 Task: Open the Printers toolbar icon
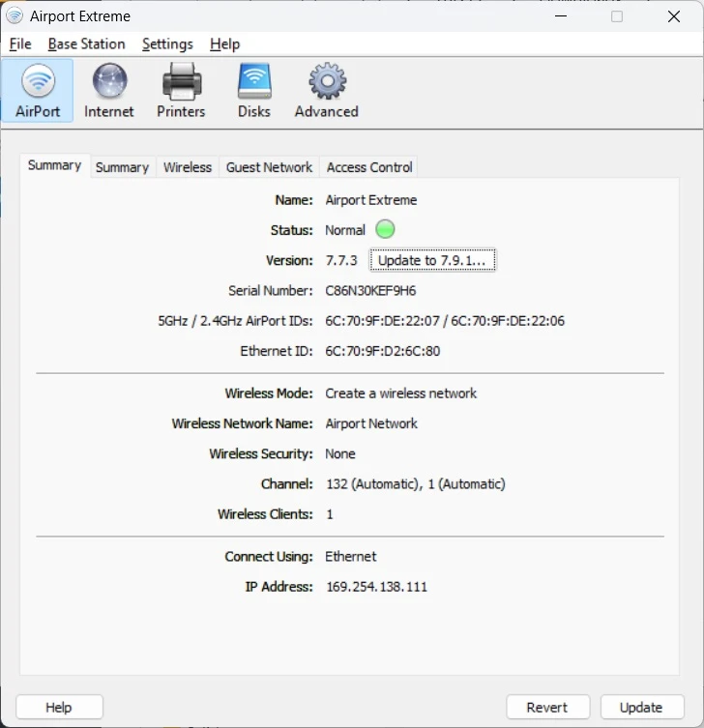(x=181, y=91)
